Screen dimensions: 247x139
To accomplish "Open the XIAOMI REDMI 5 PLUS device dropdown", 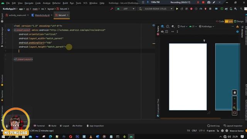I will (156, 9).
